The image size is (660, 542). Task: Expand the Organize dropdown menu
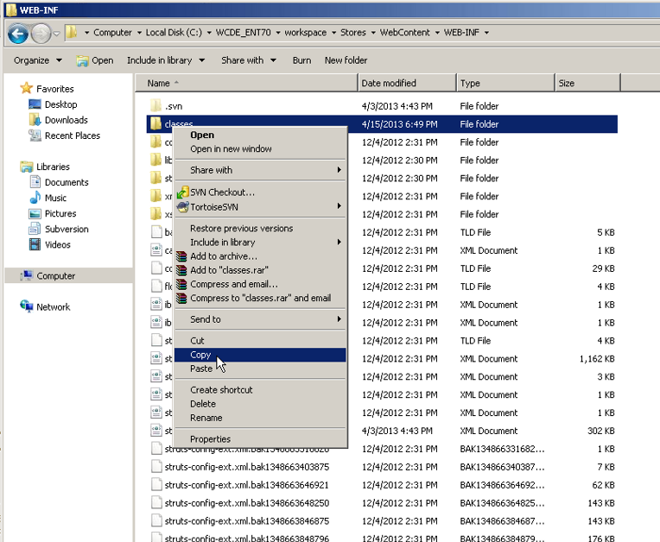point(38,60)
